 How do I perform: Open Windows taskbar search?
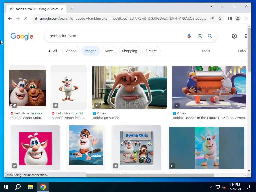click(18, 187)
